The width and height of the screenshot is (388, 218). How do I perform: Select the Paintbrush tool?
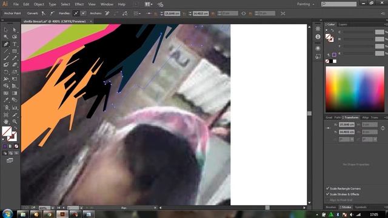pos(6,58)
